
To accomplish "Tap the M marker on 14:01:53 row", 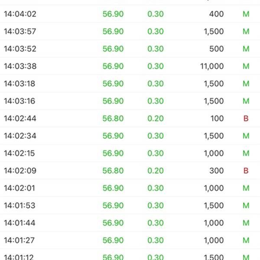I will coord(246,205).
